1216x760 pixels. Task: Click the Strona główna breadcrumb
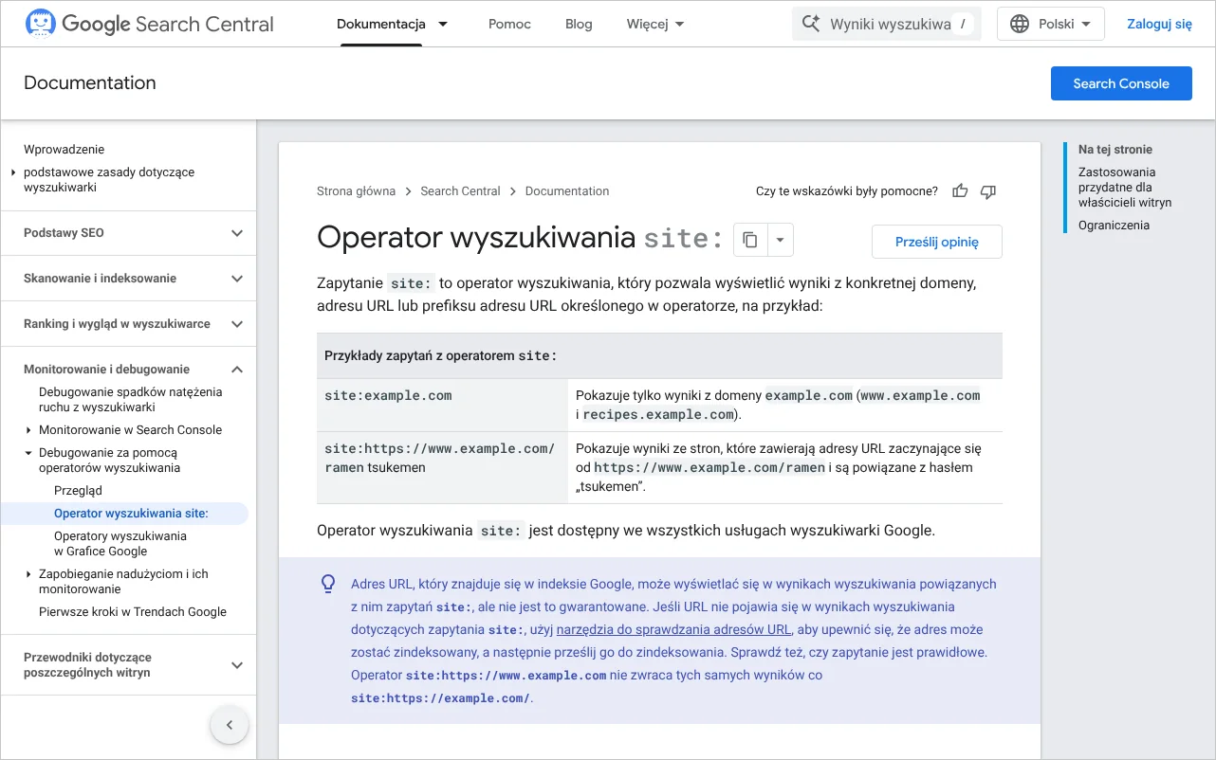356,191
